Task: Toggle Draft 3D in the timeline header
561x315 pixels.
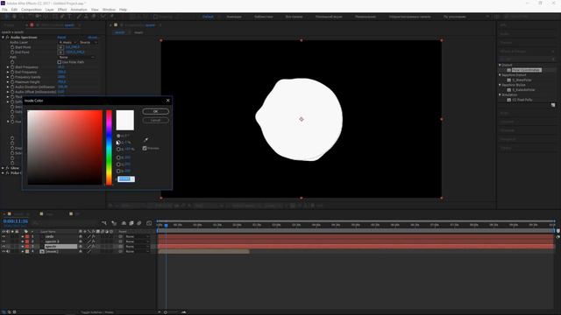Action: coord(114,223)
